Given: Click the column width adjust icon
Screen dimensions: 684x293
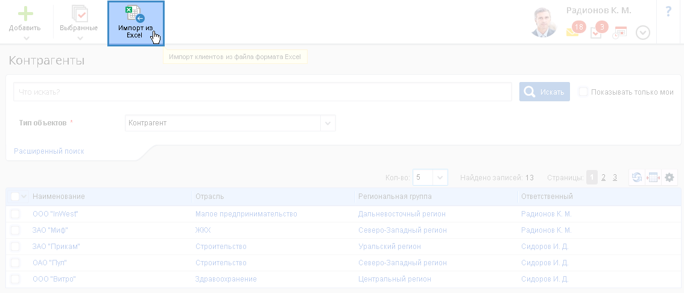Looking at the screenshot, I should coord(653,177).
